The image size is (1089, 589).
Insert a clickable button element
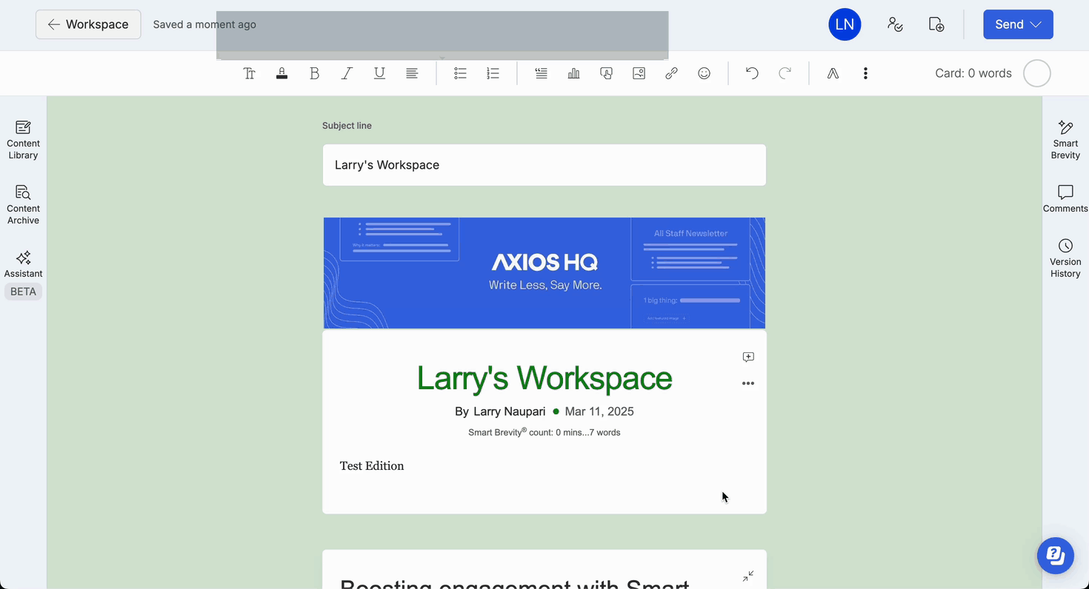coord(606,73)
